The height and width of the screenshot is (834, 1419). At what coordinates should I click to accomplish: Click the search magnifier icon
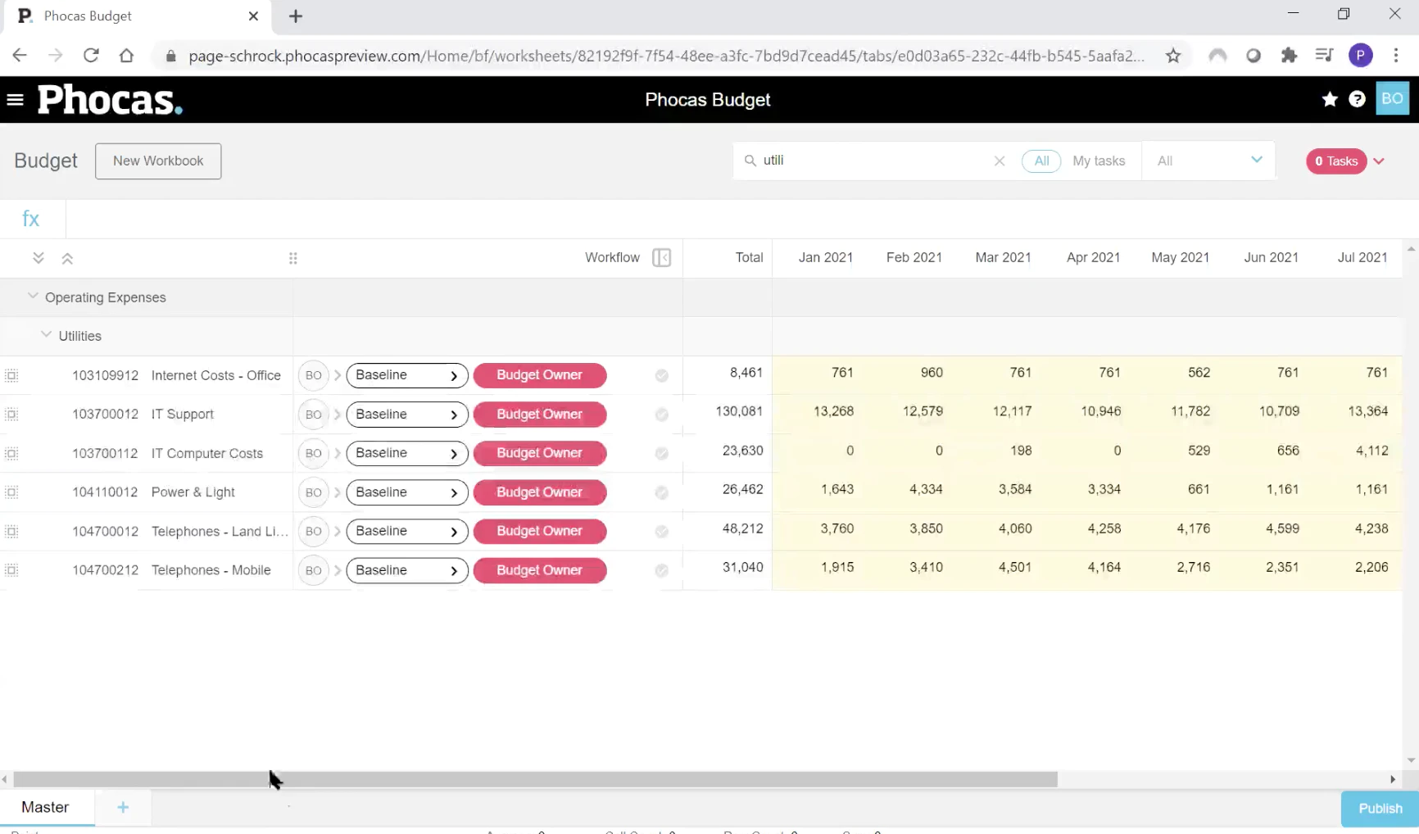point(750,161)
